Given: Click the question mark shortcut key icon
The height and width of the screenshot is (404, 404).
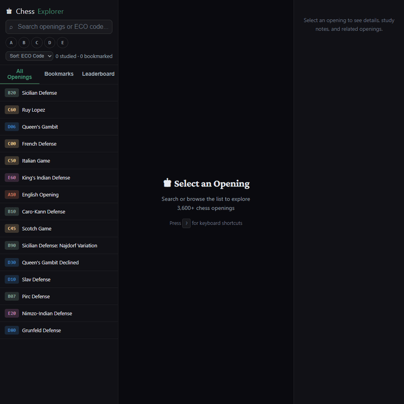Looking at the screenshot, I should click(x=186, y=223).
